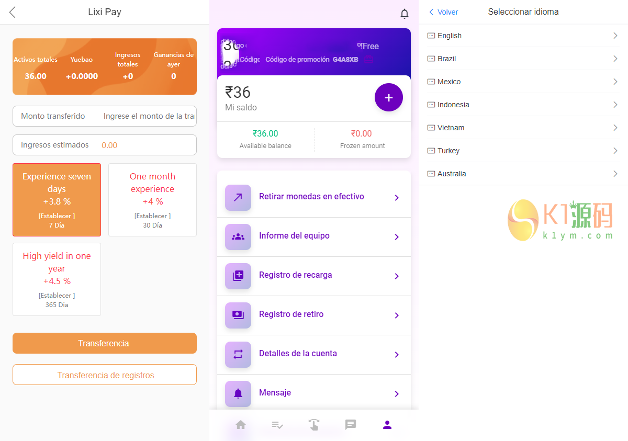Select the Experience seven days plan
The height and width of the screenshot is (441, 628).
click(57, 200)
